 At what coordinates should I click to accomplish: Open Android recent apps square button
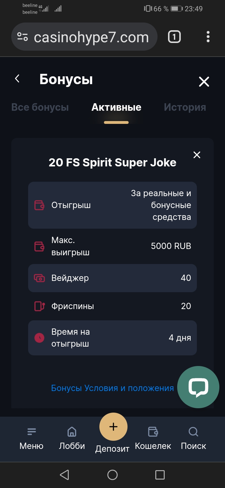160,475
